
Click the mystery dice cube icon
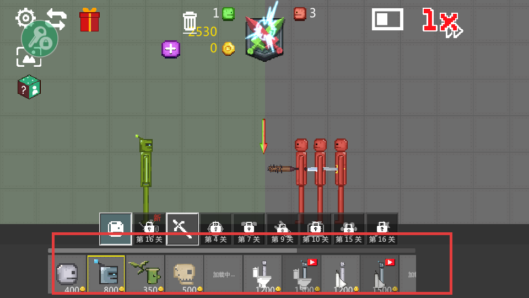[x=29, y=87]
